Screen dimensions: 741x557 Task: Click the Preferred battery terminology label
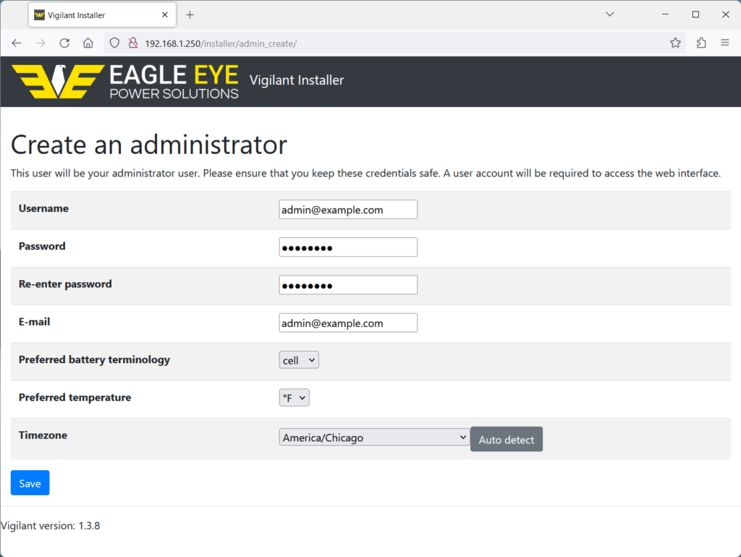pos(94,360)
